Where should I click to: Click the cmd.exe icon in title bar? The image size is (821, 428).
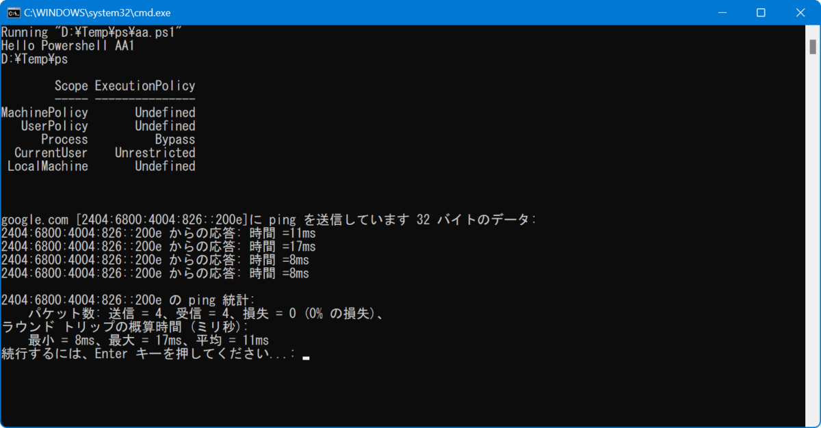tap(12, 12)
